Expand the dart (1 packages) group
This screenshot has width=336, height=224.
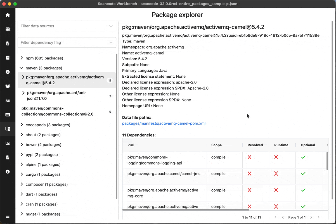(22, 194)
